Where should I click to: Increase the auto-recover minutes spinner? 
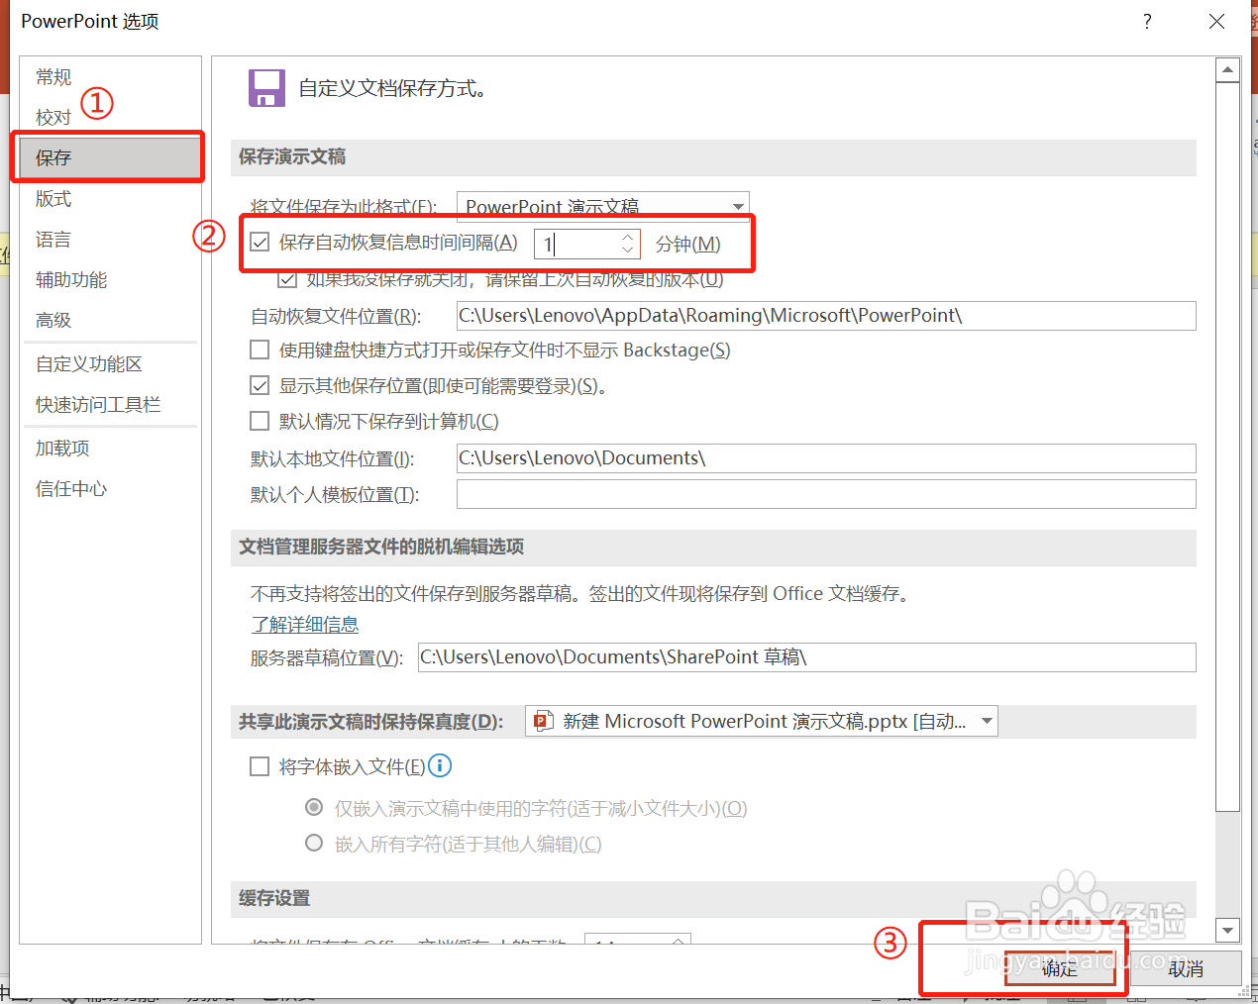627,237
